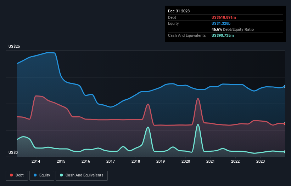Toggle Cash And Equivalents legend button
291x186 pixels.
(x=82, y=175)
